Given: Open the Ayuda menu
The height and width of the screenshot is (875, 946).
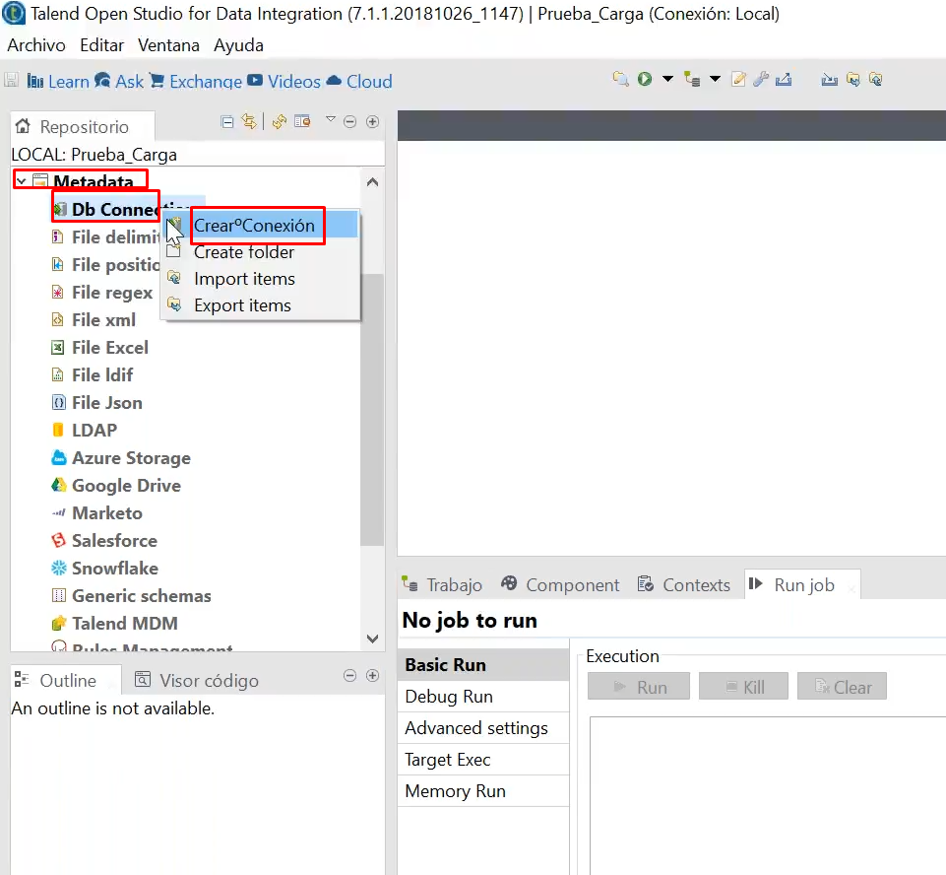Looking at the screenshot, I should coord(238,45).
